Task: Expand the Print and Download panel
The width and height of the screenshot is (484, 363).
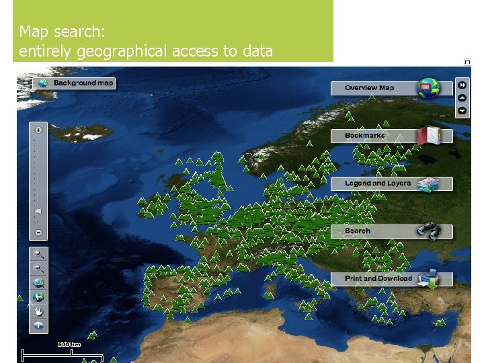Action: [391, 279]
